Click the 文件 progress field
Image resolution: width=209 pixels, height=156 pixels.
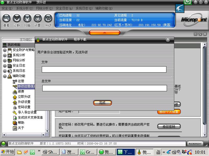(x=104, y=69)
